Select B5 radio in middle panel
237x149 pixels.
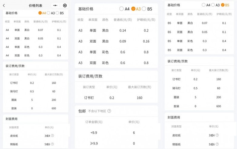tap(144, 9)
